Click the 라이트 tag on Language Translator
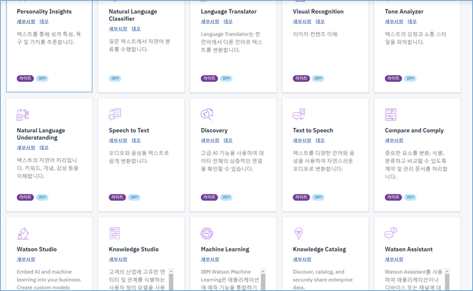The height and width of the screenshot is (291, 473). click(x=209, y=78)
